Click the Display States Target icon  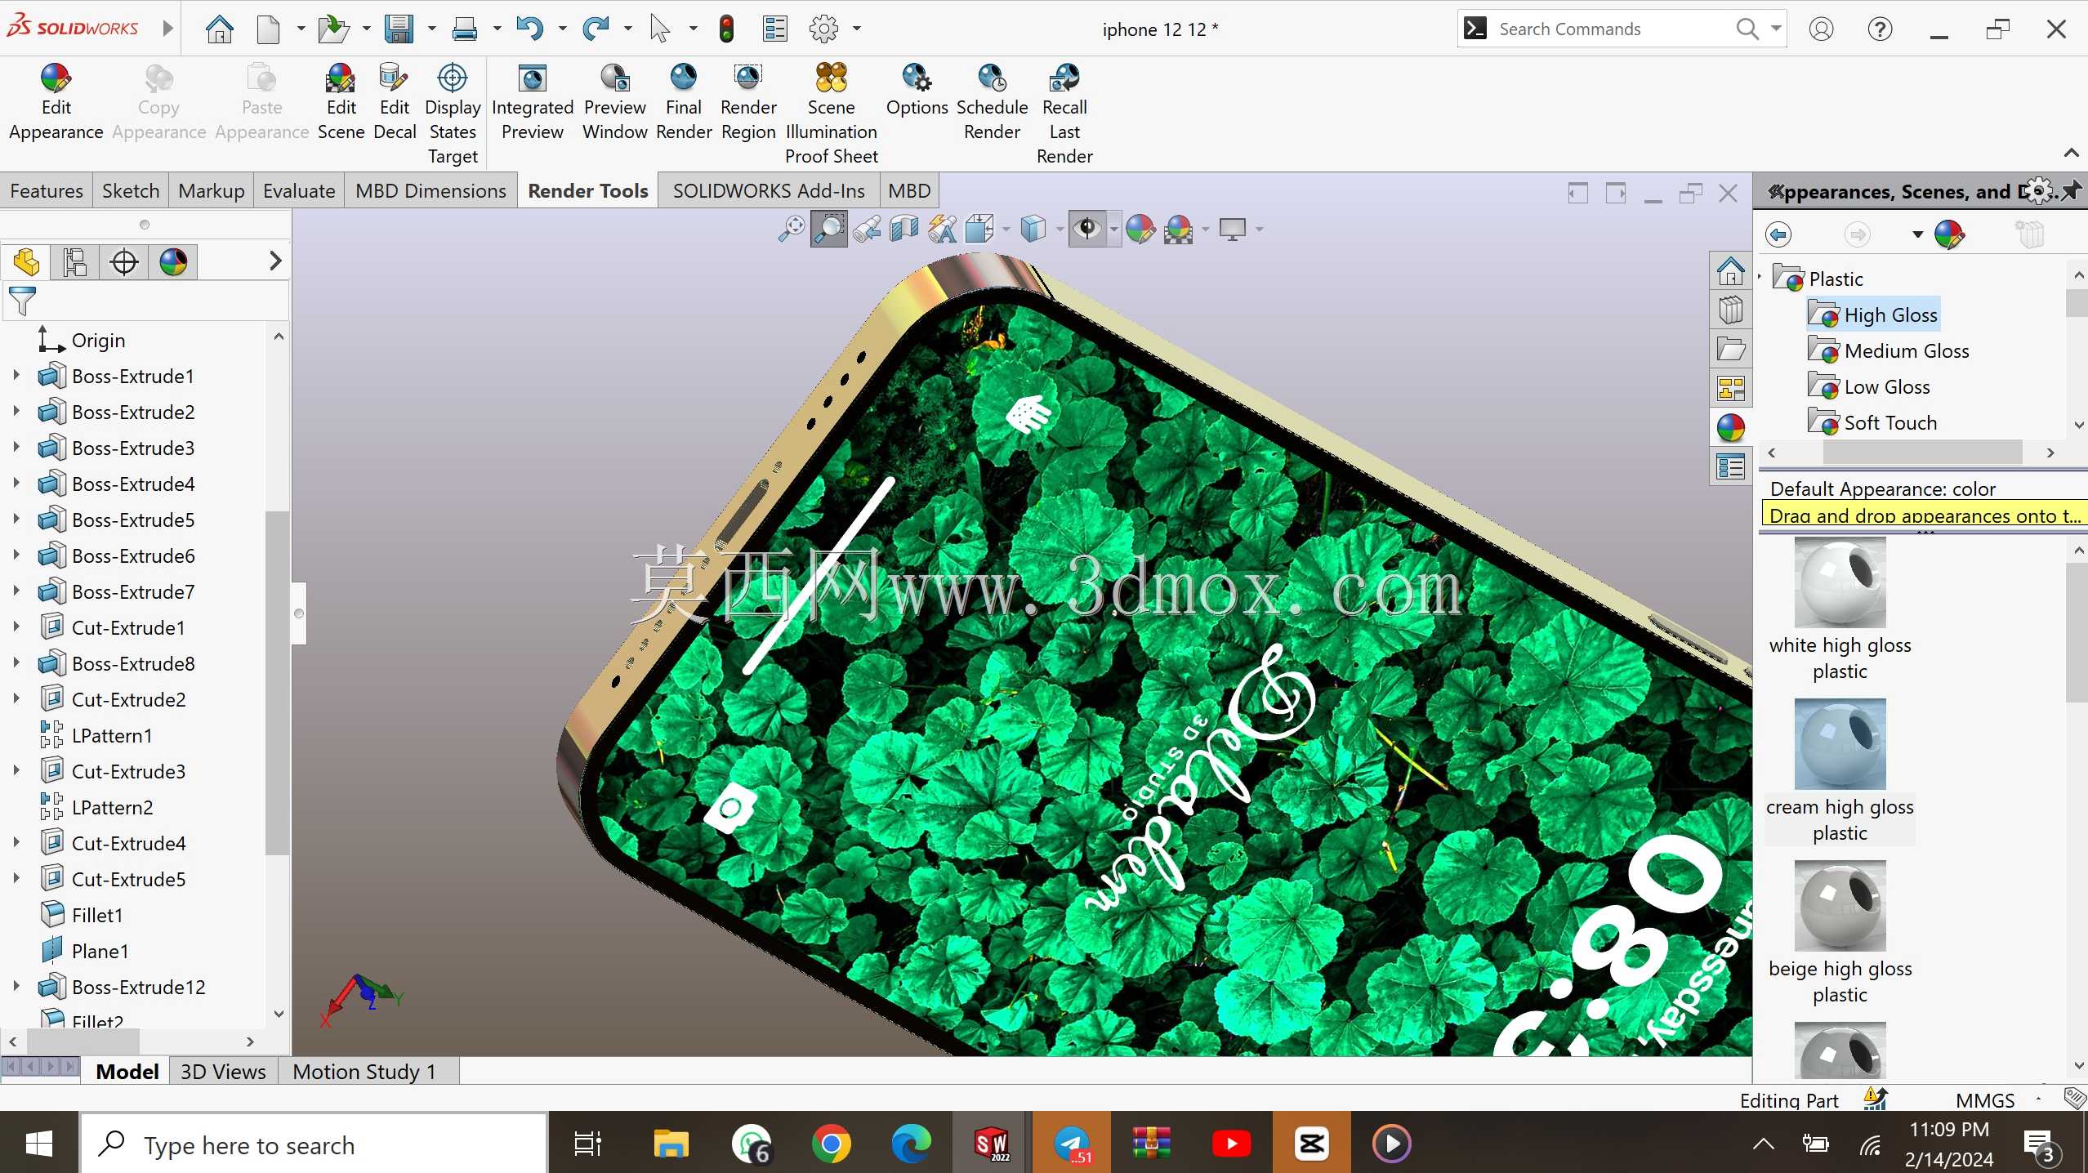point(453,78)
